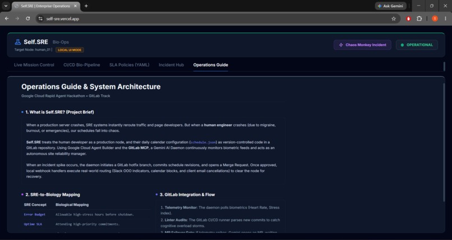
Task: Click the bold GitLab MCP text
Action: [x=139, y=148]
